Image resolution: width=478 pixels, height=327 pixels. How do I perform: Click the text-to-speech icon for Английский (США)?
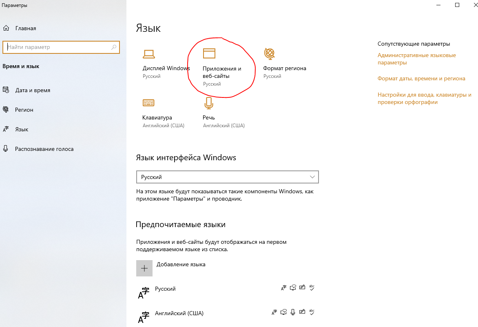click(x=284, y=312)
